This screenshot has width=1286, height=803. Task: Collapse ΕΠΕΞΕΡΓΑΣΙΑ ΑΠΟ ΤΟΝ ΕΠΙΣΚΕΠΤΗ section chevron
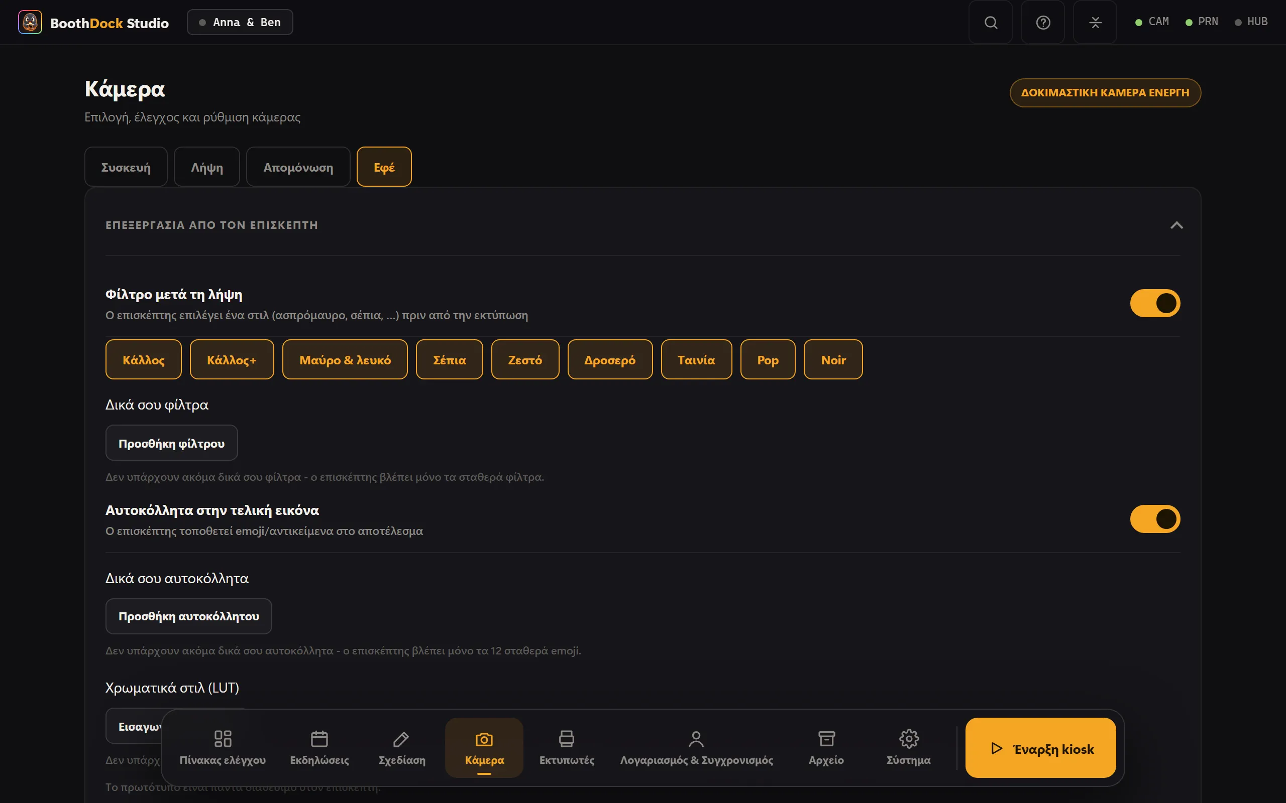tap(1176, 225)
